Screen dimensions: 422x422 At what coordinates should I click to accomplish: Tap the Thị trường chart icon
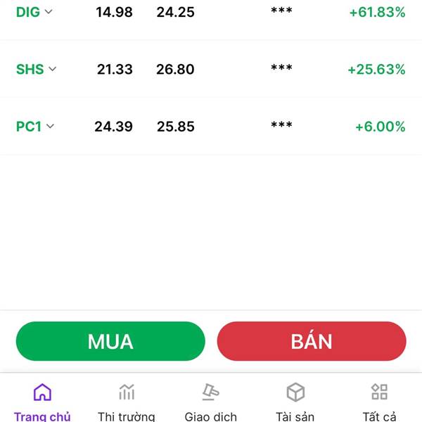(127, 392)
